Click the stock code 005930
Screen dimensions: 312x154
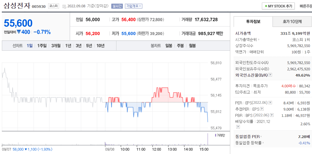tap(39, 7)
